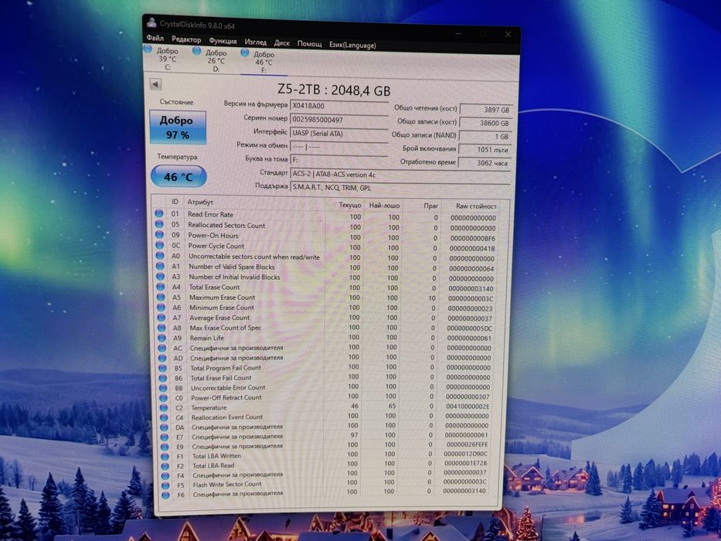Click the features field S.M.A.R.T., NCQ, TRIM, GPL
Viewport: 721px width, 541px height.
pyautogui.click(x=400, y=188)
